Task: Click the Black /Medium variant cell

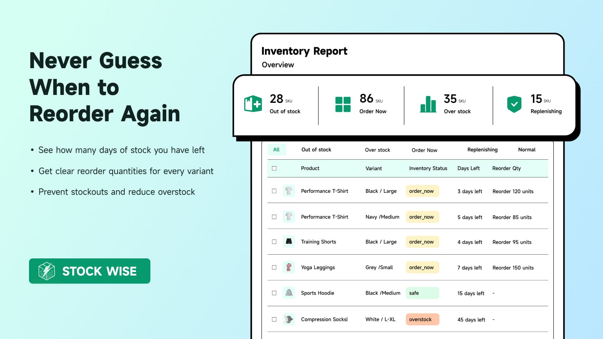Action: pyautogui.click(x=383, y=293)
